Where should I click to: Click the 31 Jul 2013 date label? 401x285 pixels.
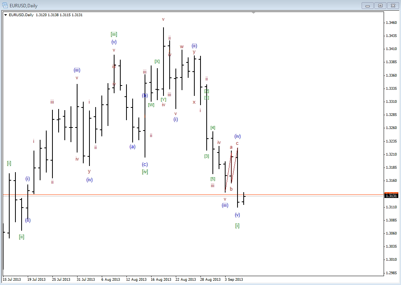tap(86, 279)
